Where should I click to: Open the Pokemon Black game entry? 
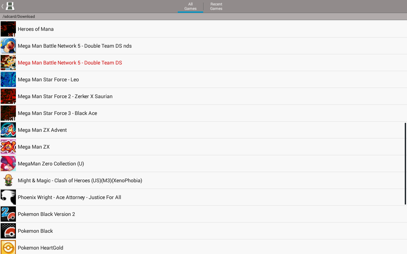click(x=35, y=231)
